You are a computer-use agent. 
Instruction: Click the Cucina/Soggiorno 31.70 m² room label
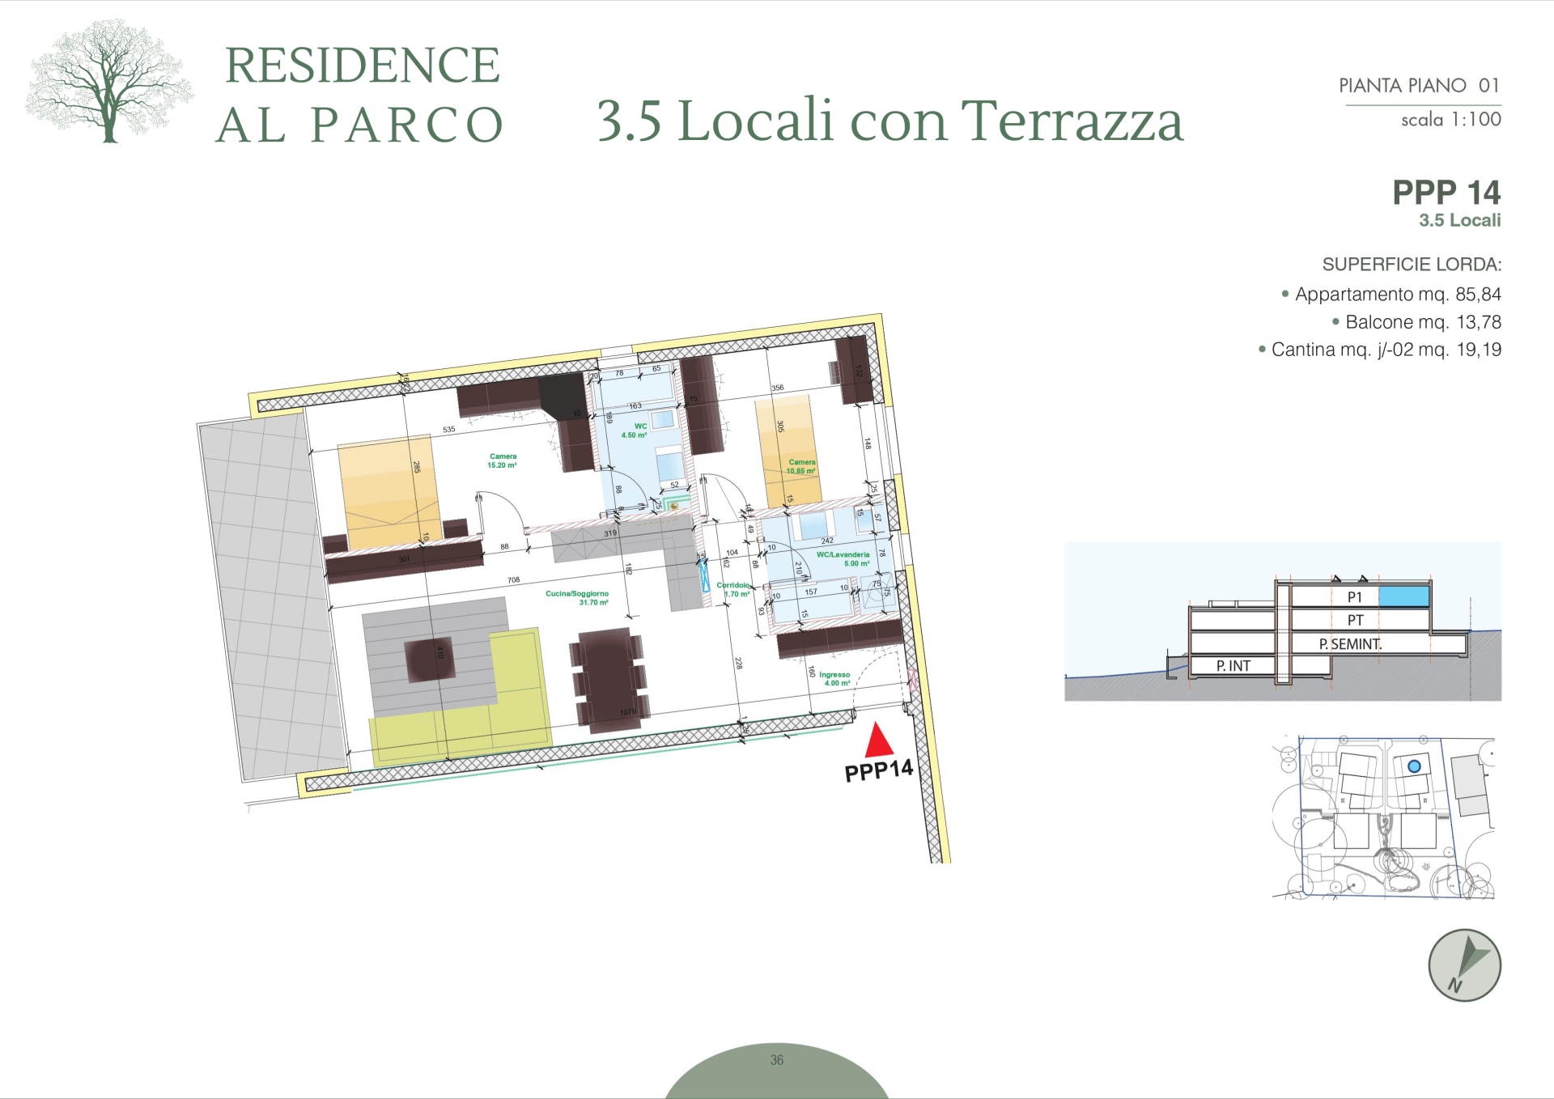577,598
